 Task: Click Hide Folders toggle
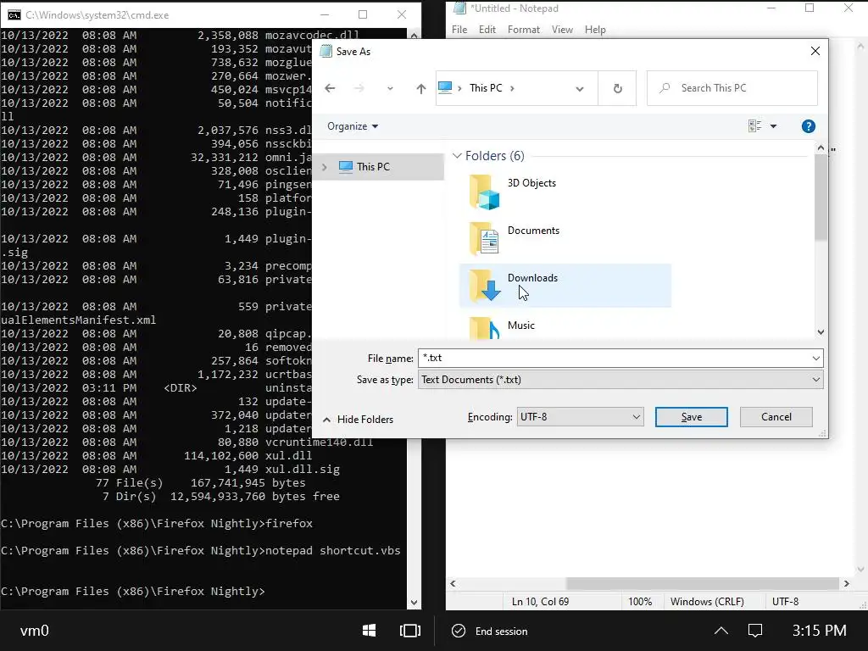[359, 420]
